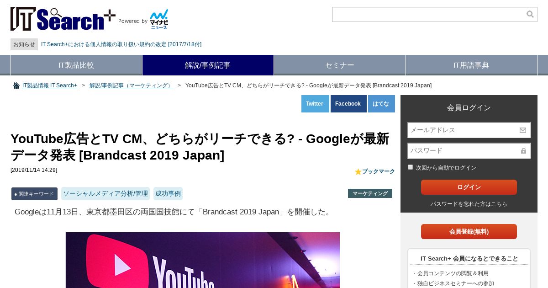Open the 解説/事例記事 tab
Image resolution: width=548 pixels, height=288 pixels.
pyautogui.click(x=208, y=65)
